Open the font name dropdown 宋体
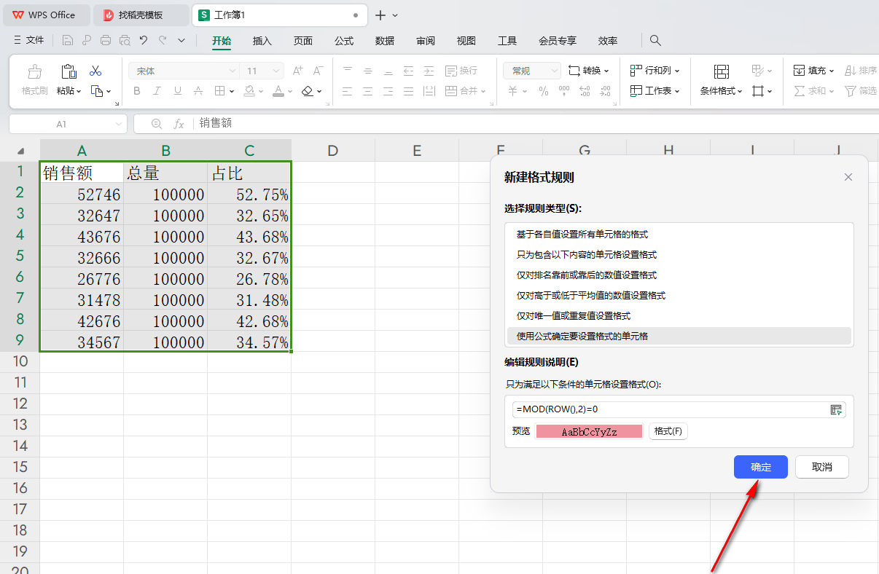 tap(233, 71)
